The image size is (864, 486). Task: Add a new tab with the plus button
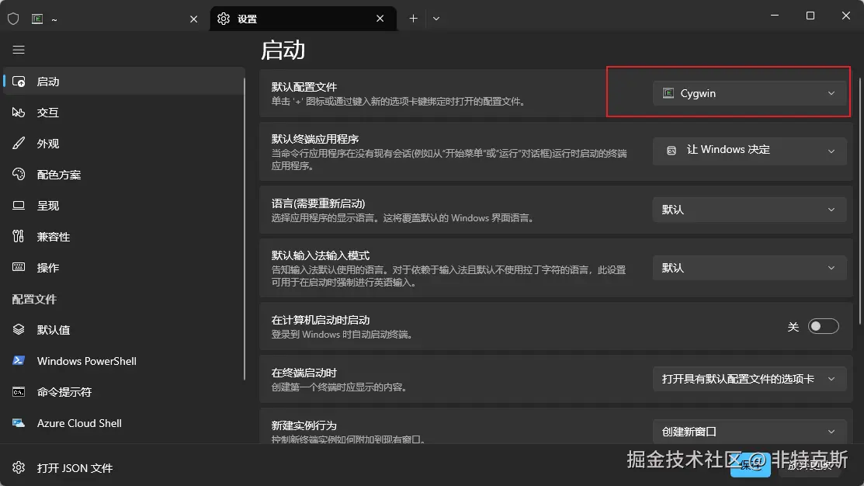pos(413,19)
